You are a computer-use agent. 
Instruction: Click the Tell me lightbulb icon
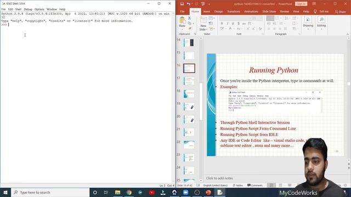tap(315, 11)
